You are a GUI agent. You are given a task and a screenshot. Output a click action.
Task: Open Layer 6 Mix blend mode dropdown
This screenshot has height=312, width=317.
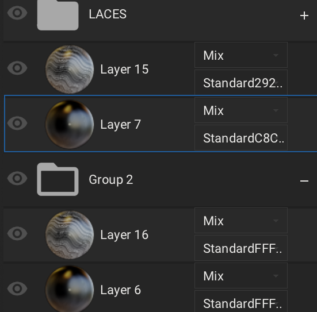point(241,275)
